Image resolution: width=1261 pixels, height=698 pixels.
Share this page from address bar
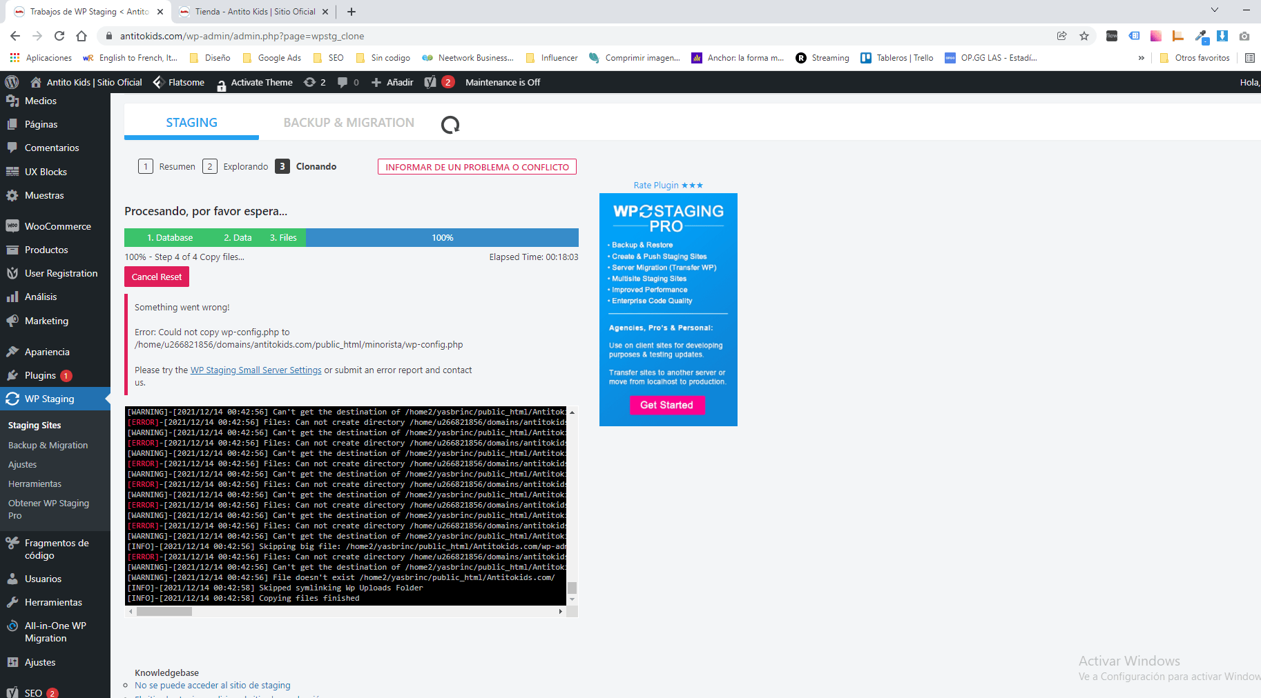(x=1062, y=36)
